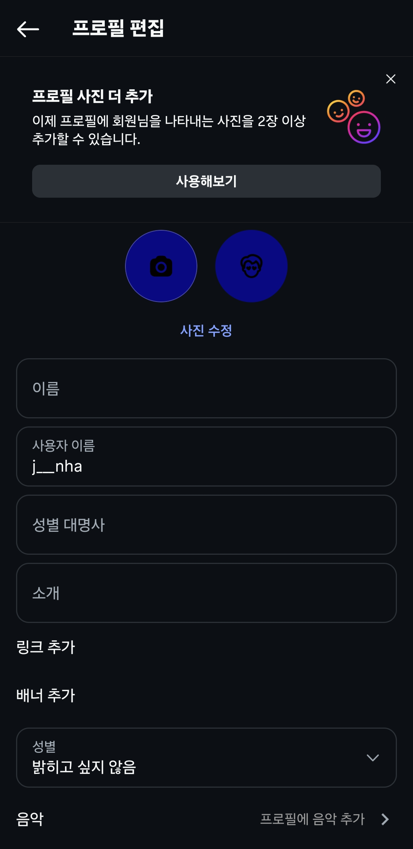The width and height of the screenshot is (413, 849).
Task: Expand the 성별 dropdown chevron
Action: (372, 758)
